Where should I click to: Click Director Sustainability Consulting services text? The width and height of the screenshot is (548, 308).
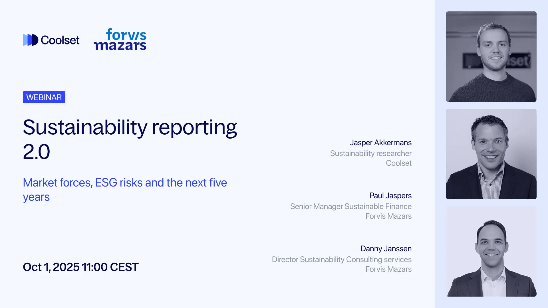pyautogui.click(x=342, y=260)
